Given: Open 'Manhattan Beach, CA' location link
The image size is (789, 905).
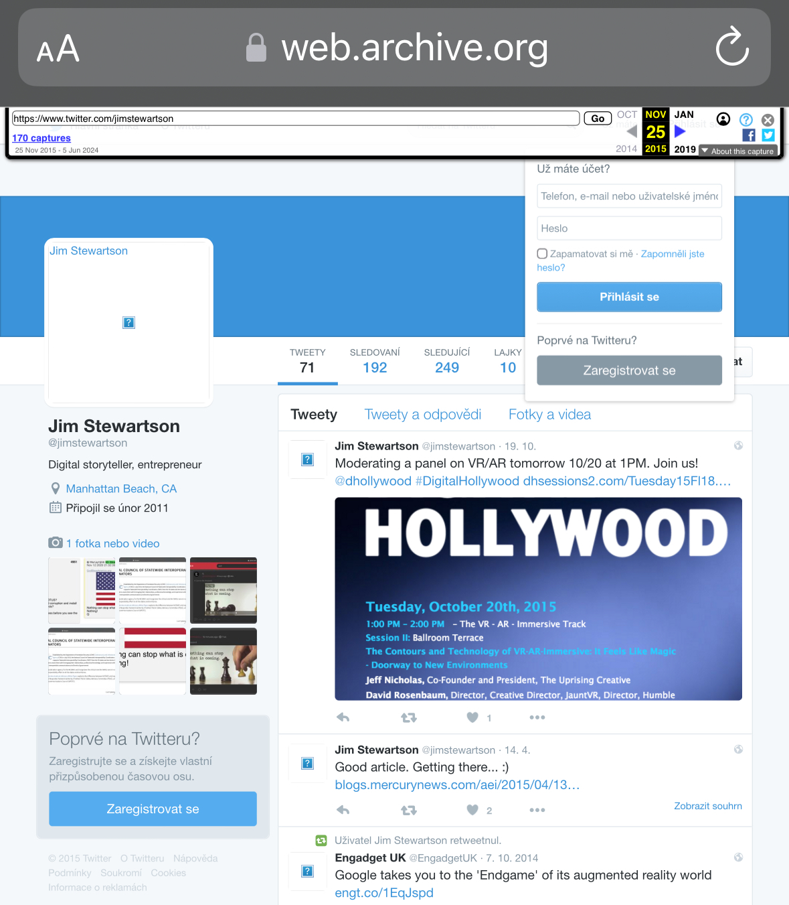Looking at the screenshot, I should pos(121,489).
